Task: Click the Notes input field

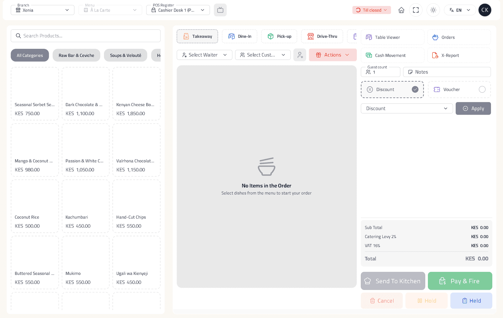Action: click(447, 72)
